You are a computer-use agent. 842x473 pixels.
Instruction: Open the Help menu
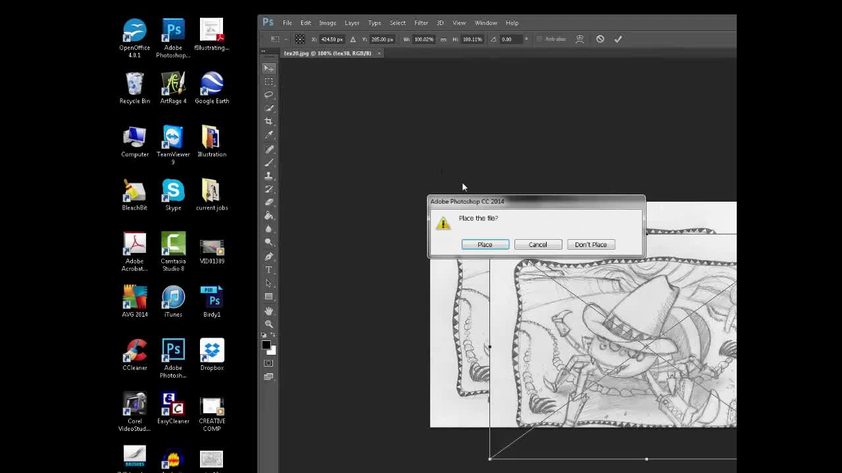pyautogui.click(x=512, y=22)
